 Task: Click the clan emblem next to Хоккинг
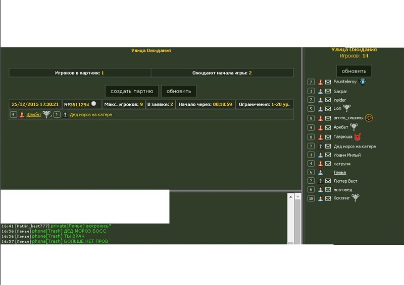coord(356,198)
